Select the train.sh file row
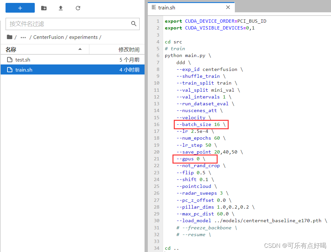The height and width of the screenshot is (252, 331). click(73, 69)
